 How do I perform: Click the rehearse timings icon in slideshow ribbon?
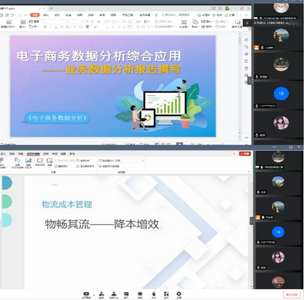click(x=40, y=162)
